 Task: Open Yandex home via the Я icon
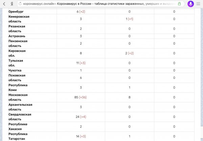[x=12, y=3]
